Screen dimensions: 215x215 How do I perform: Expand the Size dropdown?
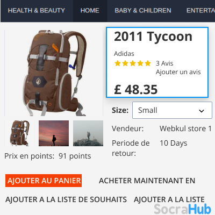click(172, 110)
